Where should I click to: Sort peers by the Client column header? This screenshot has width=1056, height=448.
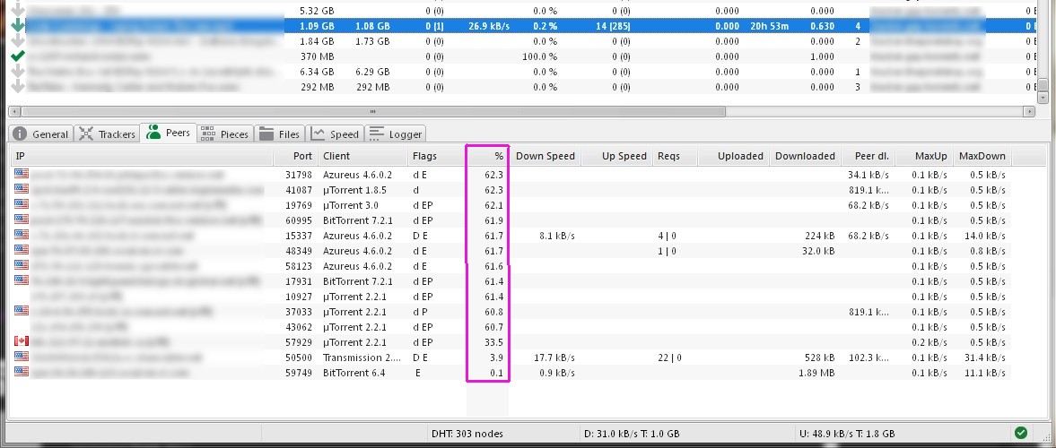(359, 156)
